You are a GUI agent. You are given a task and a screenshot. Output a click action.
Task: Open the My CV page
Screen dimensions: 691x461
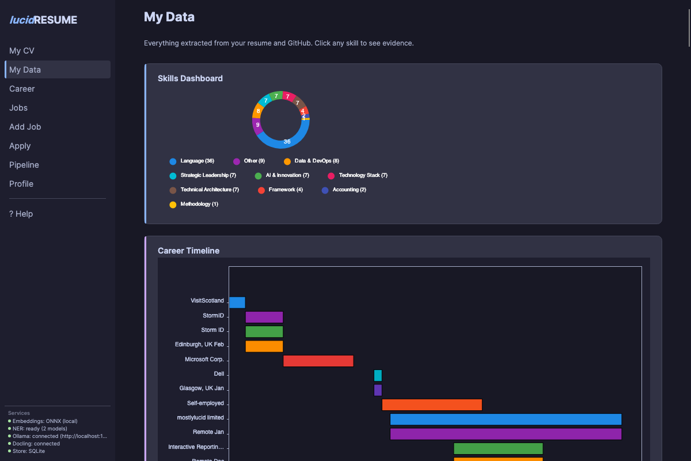tap(58, 51)
